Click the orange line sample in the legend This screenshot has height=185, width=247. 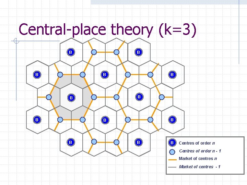coord(173,160)
